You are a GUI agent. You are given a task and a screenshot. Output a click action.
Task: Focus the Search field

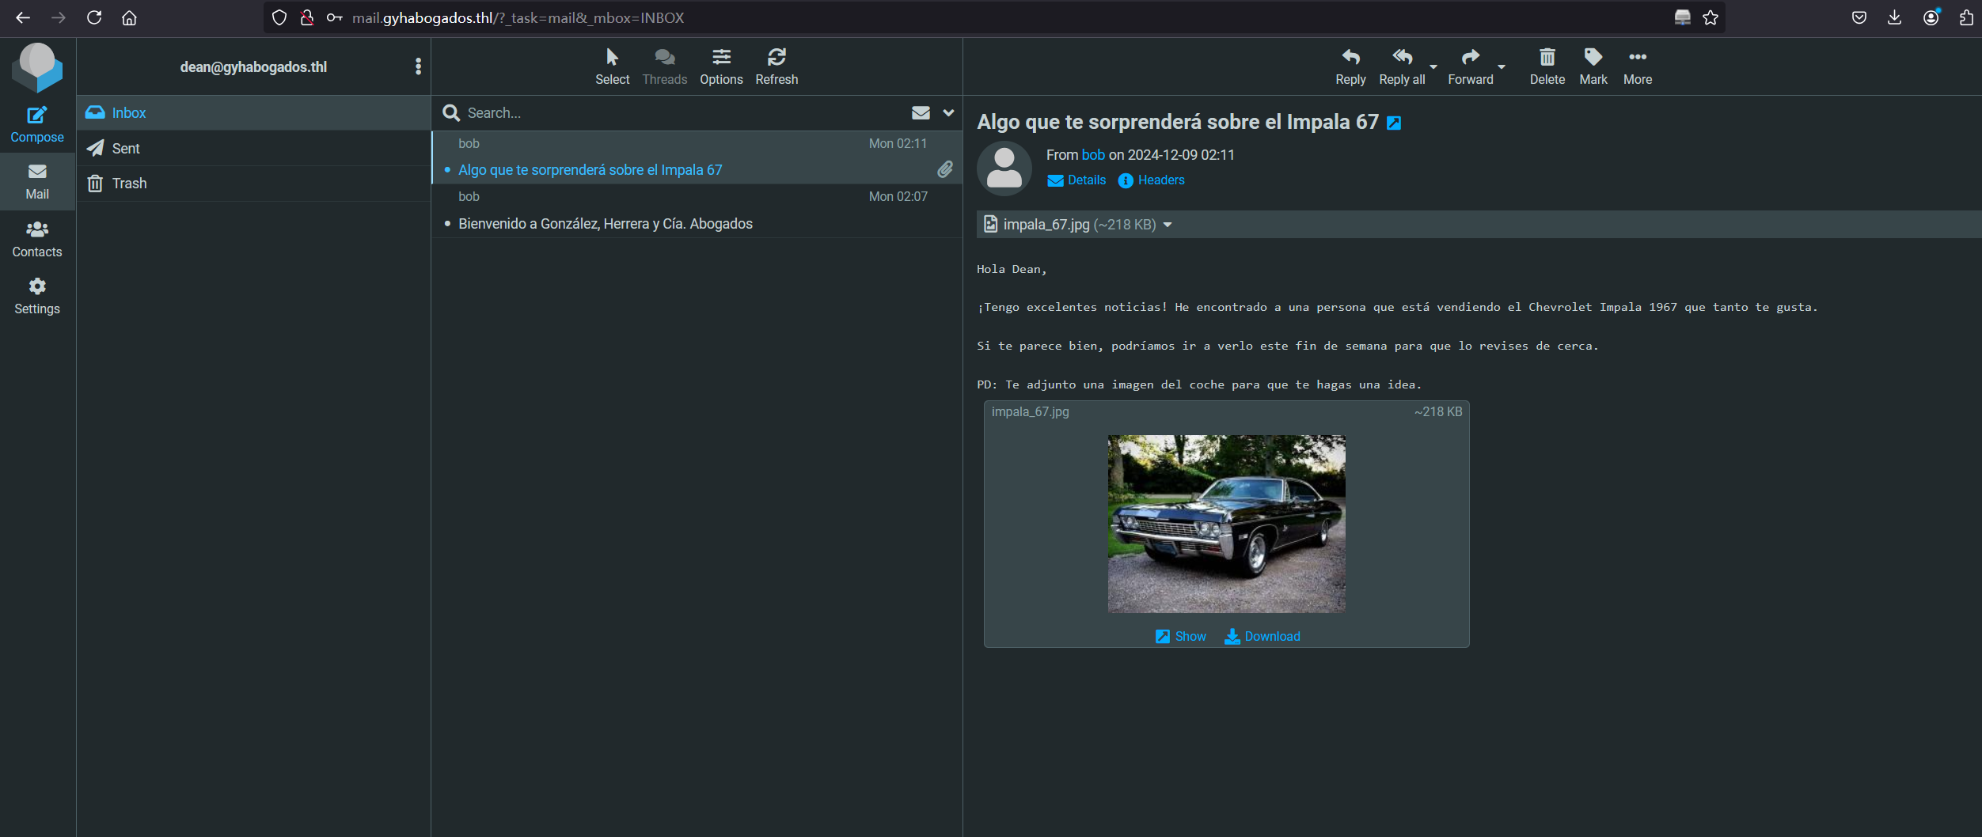[x=681, y=113]
